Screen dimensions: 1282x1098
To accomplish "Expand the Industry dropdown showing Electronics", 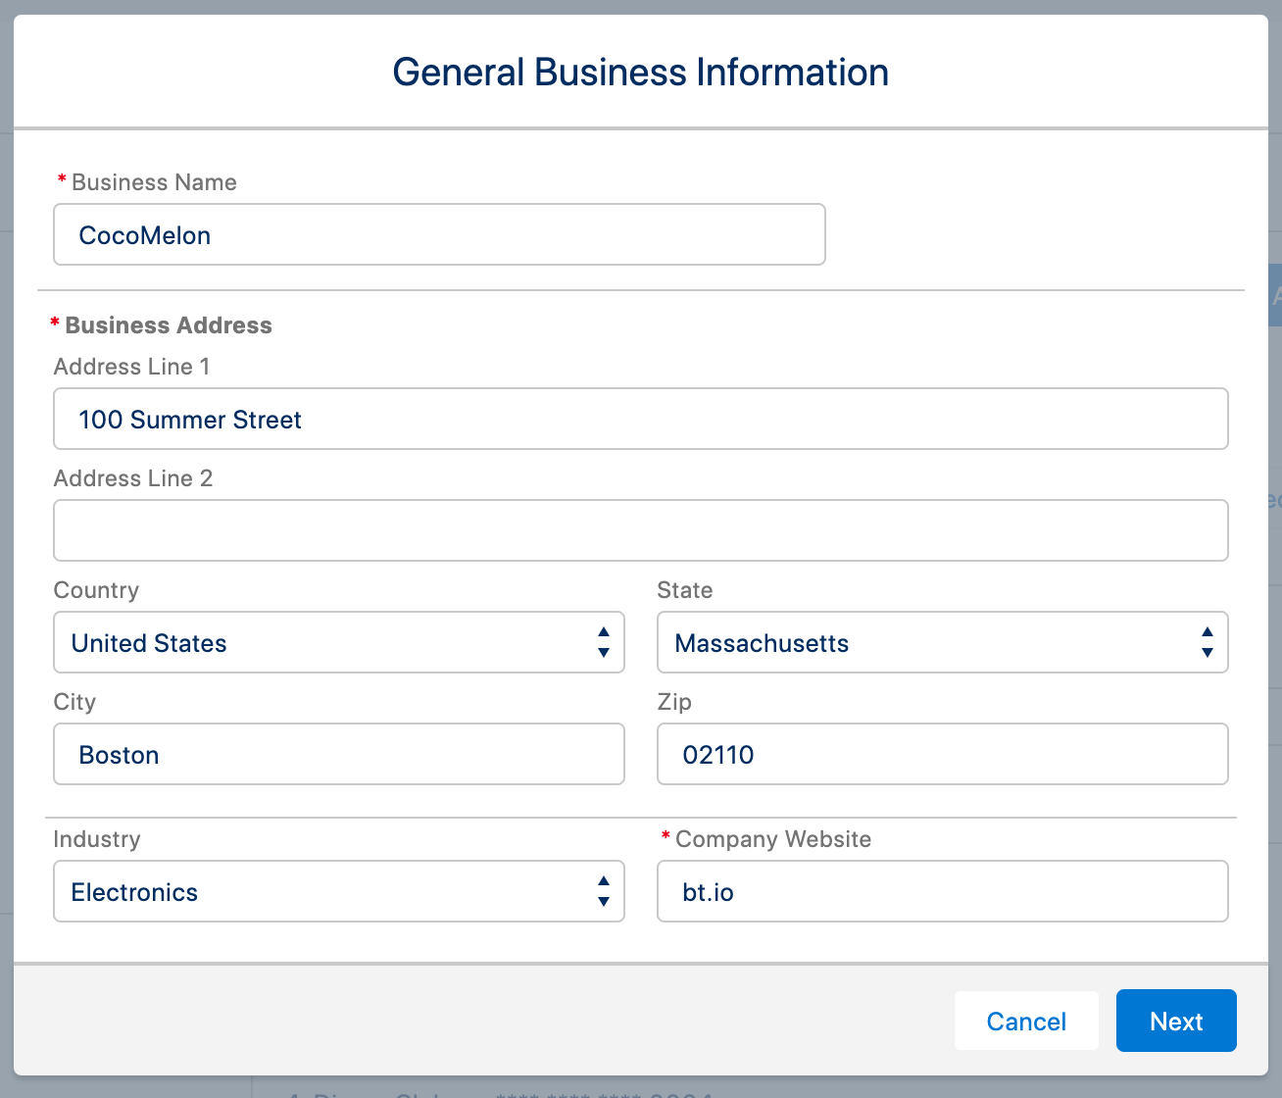I will (x=338, y=891).
